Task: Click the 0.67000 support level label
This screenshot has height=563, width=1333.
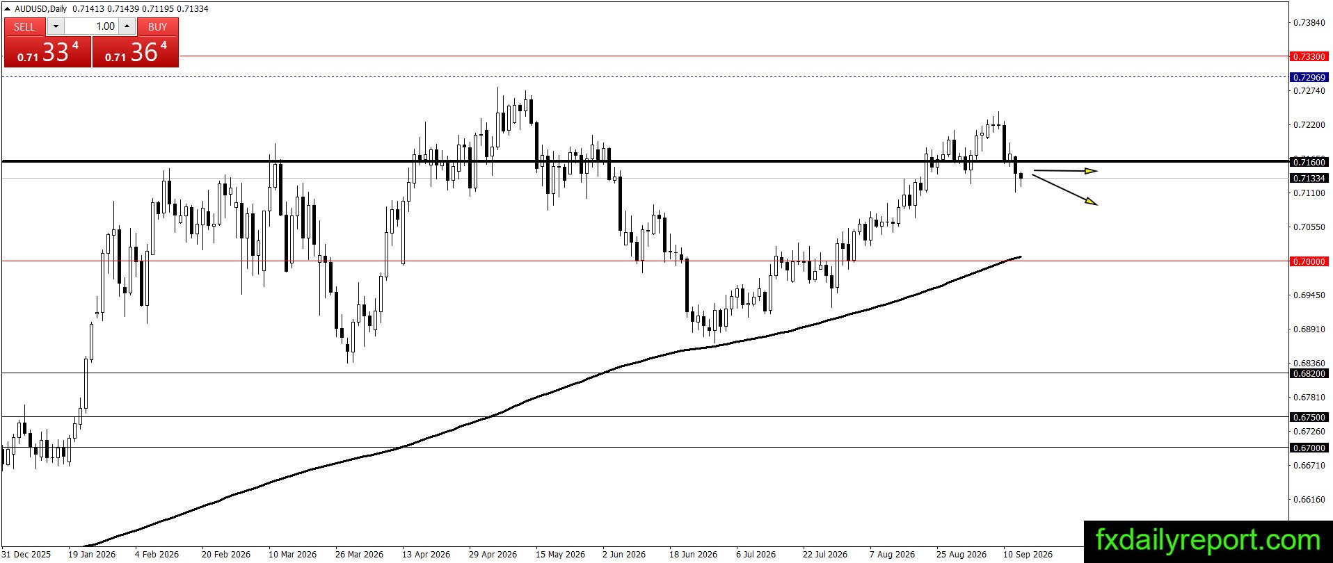Action: coord(1309,448)
